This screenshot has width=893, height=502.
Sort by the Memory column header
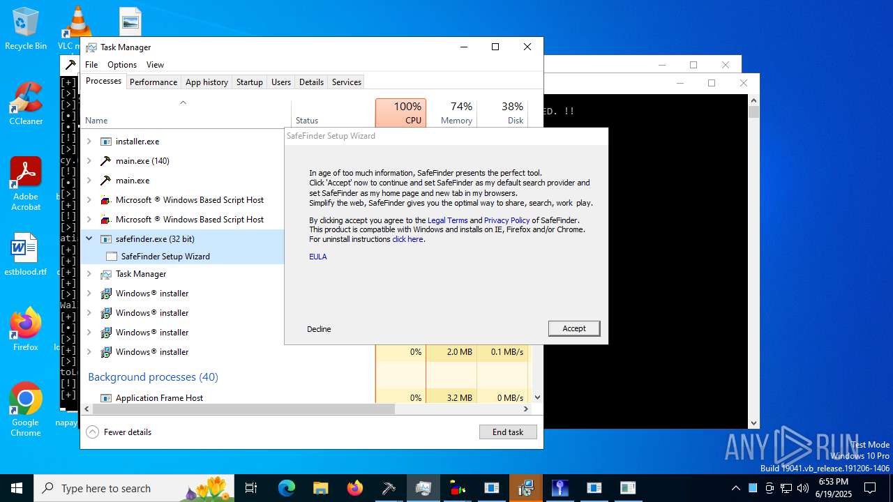tap(451, 113)
